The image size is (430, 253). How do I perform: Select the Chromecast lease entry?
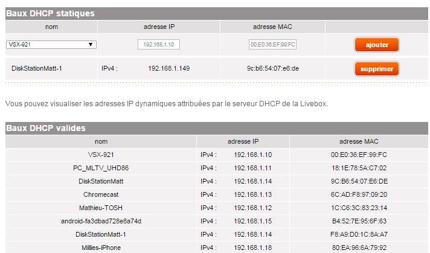101,194
